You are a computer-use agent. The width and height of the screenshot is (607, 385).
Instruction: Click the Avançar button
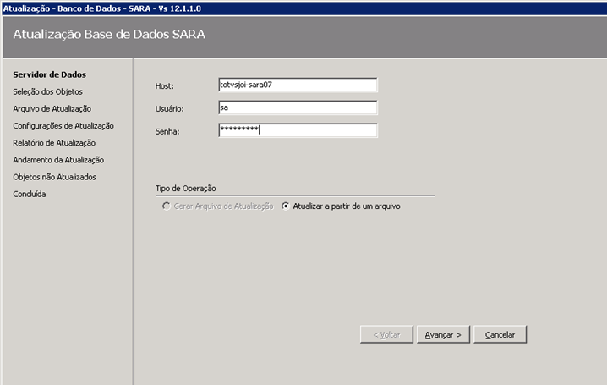click(443, 334)
